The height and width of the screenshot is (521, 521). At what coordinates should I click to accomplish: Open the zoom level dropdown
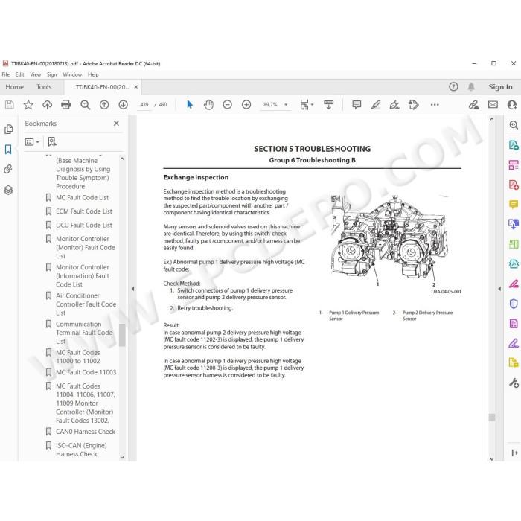[286, 105]
